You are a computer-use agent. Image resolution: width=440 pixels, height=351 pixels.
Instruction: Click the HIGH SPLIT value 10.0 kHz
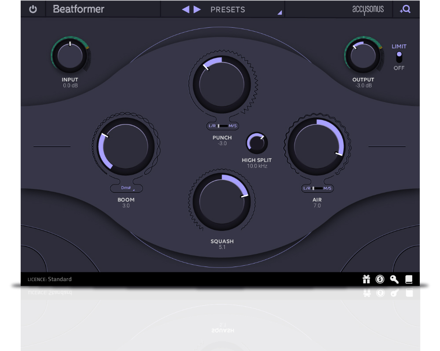pos(257,166)
